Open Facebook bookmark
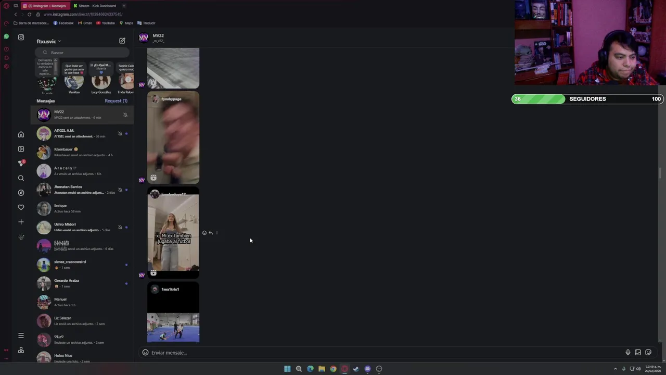 click(63, 23)
